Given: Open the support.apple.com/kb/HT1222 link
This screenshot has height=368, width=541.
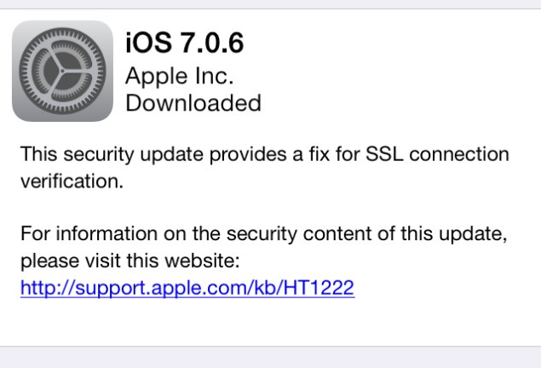Looking at the screenshot, I should pyautogui.click(x=187, y=288).
